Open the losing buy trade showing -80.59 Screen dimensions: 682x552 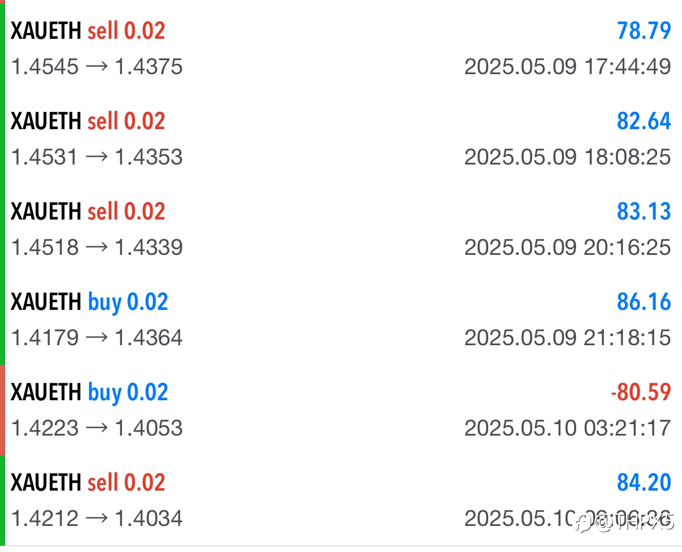point(341,410)
